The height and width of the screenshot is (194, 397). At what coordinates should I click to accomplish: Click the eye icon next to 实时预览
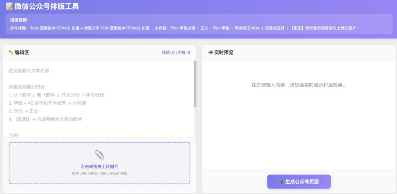(x=210, y=53)
